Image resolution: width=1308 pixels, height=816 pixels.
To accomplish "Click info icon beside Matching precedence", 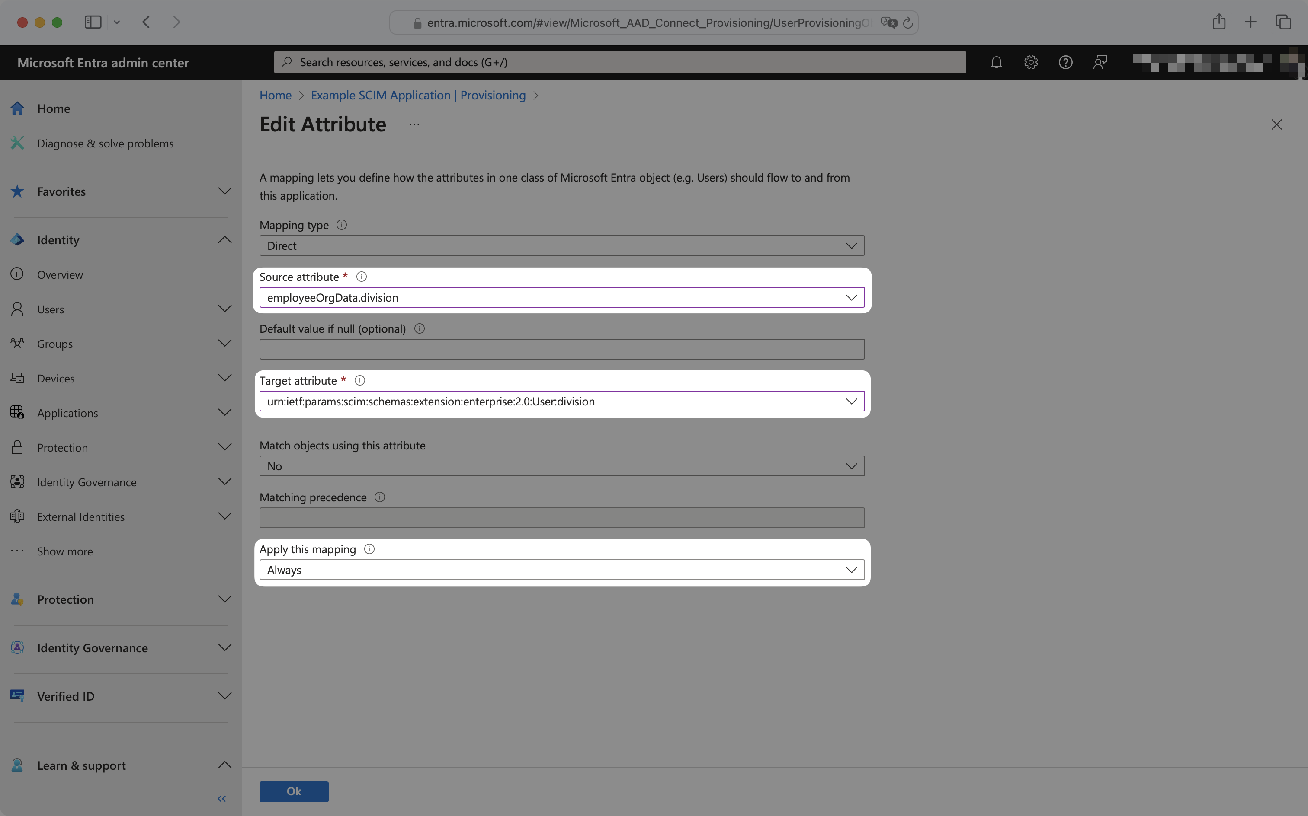I will coord(380,497).
